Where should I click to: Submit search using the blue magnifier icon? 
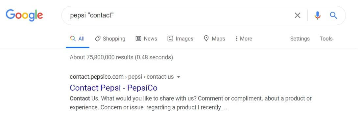coord(333,15)
